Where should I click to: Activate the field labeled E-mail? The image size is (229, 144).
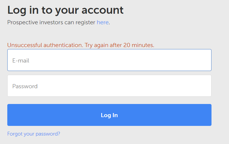tap(109, 60)
